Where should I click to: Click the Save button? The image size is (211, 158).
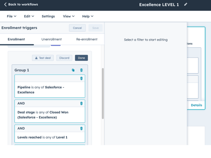[95, 28]
